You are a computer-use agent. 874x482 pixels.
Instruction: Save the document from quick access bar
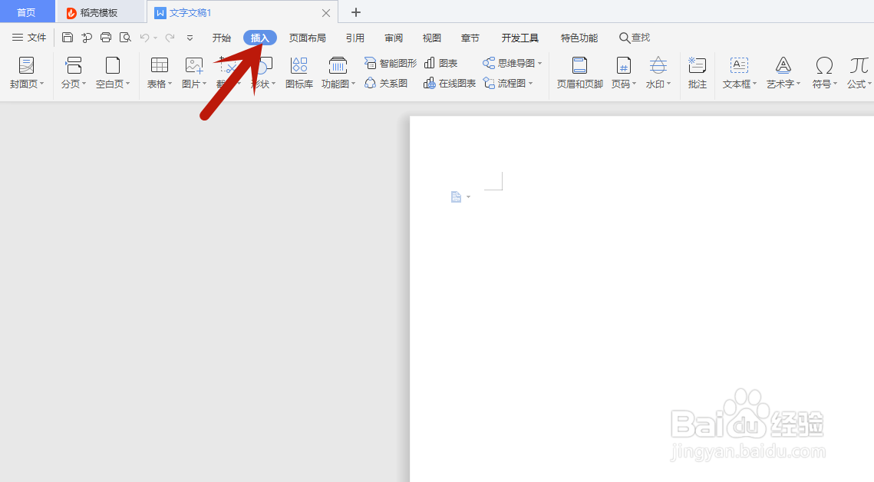[68, 37]
